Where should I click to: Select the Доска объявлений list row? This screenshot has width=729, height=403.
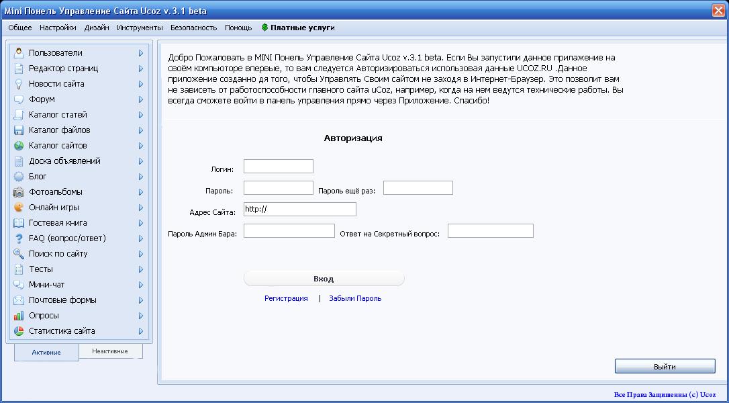coord(79,161)
